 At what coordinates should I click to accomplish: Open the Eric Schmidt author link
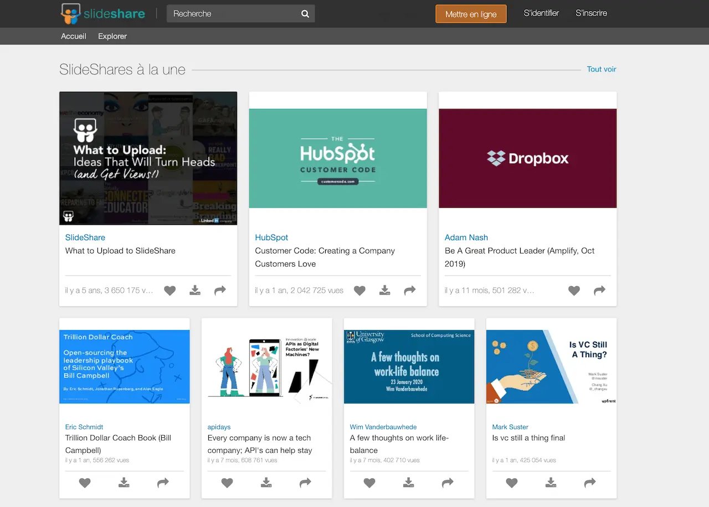coord(84,427)
